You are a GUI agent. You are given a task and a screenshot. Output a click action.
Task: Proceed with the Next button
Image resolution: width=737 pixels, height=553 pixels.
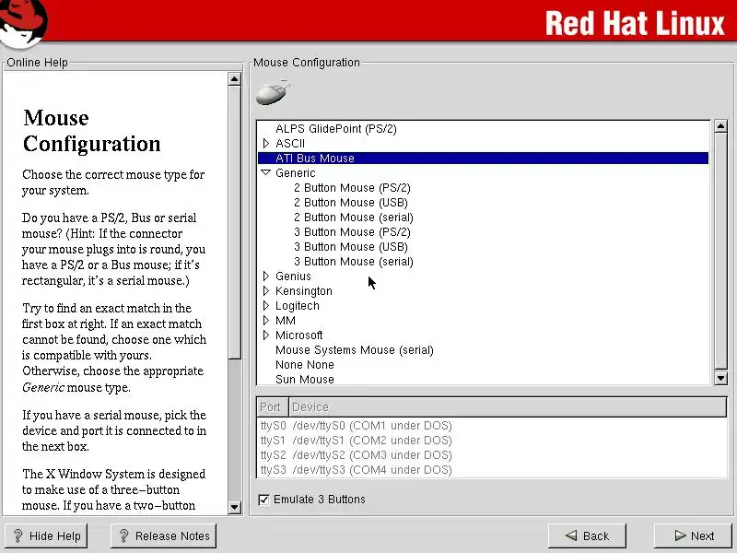[694, 536]
